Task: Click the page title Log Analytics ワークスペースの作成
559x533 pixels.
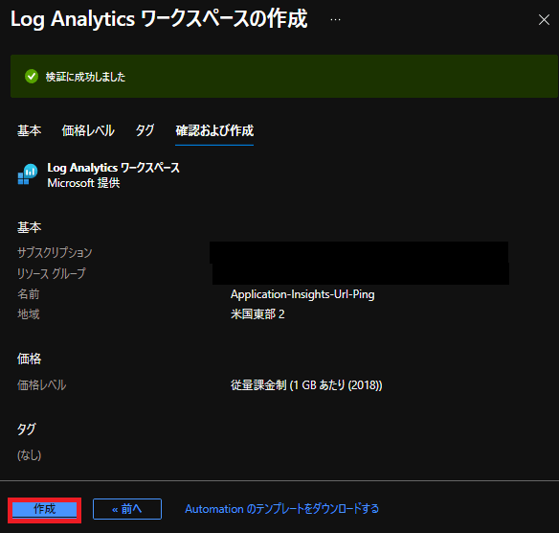Action: 159,19
